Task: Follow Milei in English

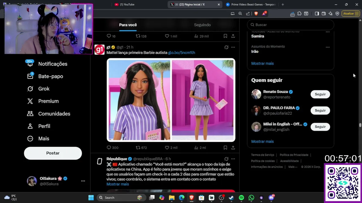Action: pos(320,127)
